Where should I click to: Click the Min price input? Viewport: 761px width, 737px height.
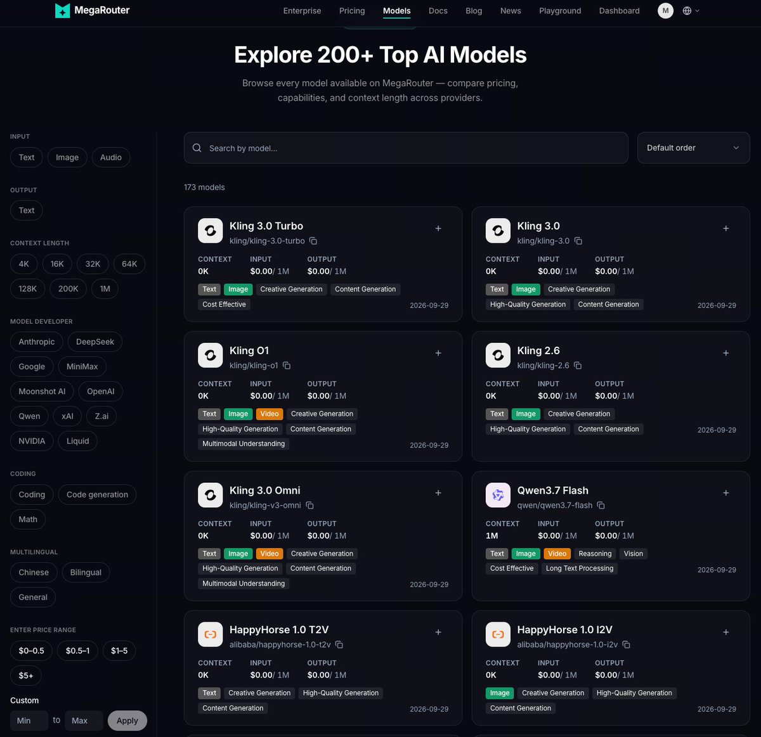29,721
